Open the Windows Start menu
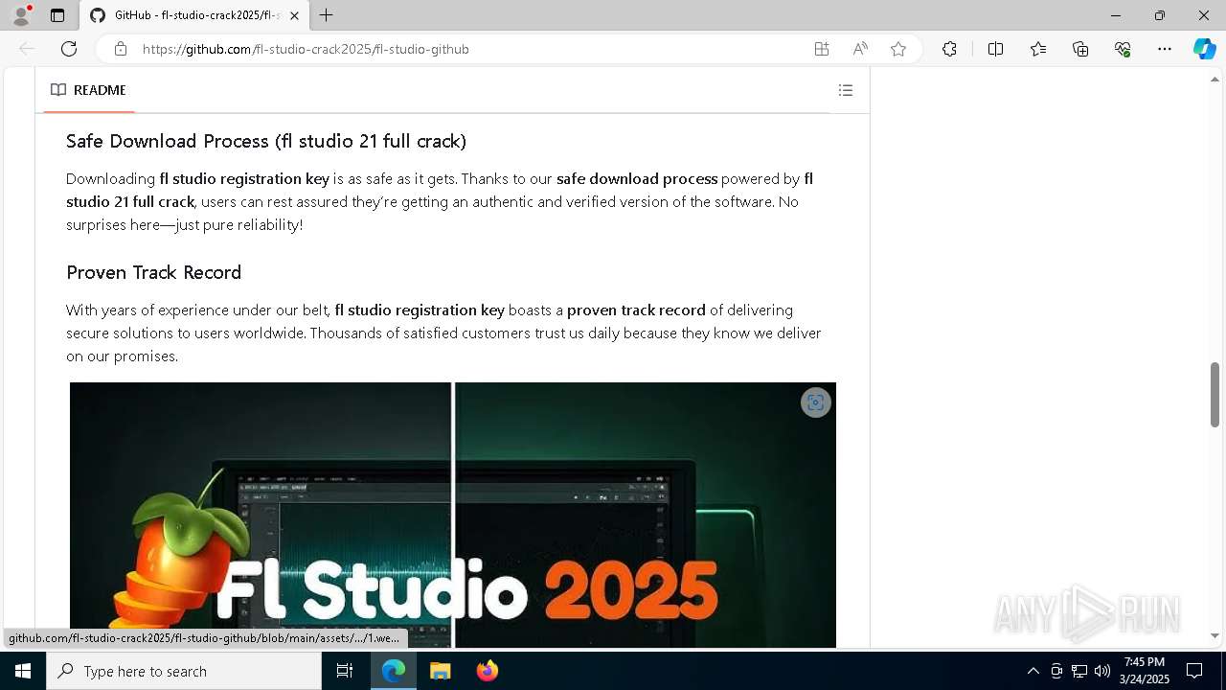This screenshot has height=690, width=1226. pyautogui.click(x=23, y=671)
